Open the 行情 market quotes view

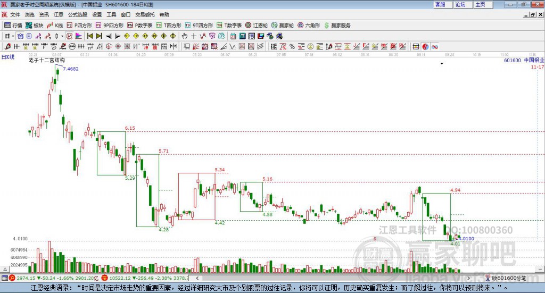[13, 26]
